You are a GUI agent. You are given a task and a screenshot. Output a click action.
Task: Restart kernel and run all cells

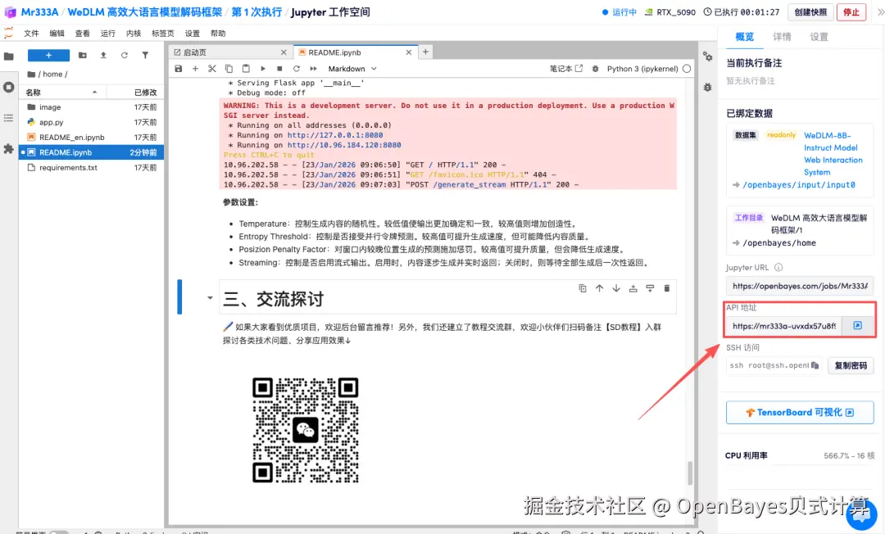click(313, 69)
